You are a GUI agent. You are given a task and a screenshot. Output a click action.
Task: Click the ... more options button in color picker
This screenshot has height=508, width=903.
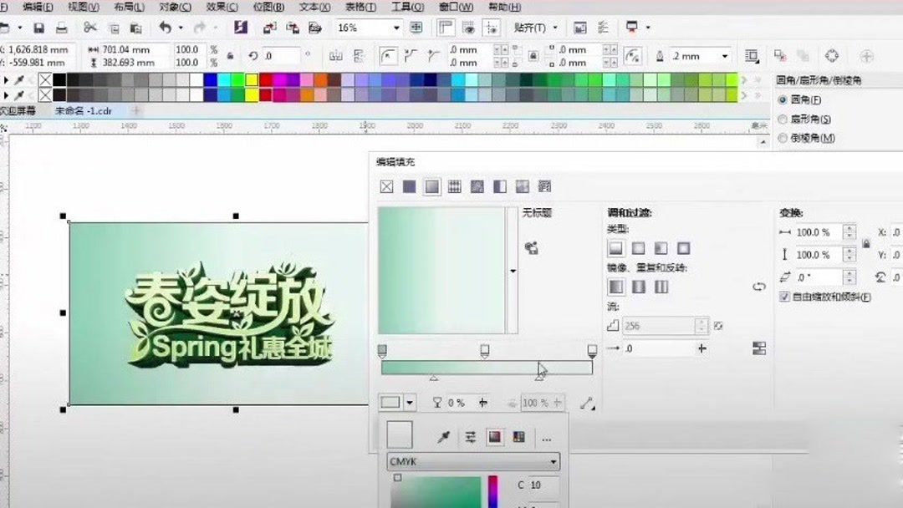tap(546, 436)
